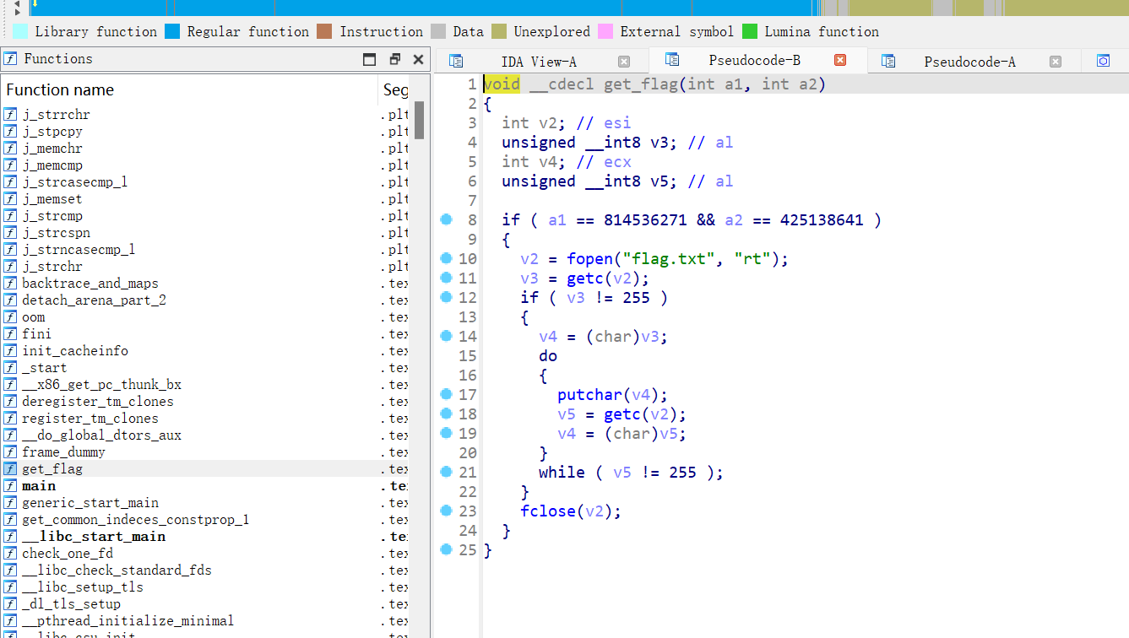The width and height of the screenshot is (1129, 638).
Task: Click the Functions panel title icon
Action: (10, 59)
